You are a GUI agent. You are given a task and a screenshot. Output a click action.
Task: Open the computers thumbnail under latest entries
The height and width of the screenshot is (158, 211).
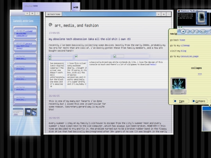point(31,112)
